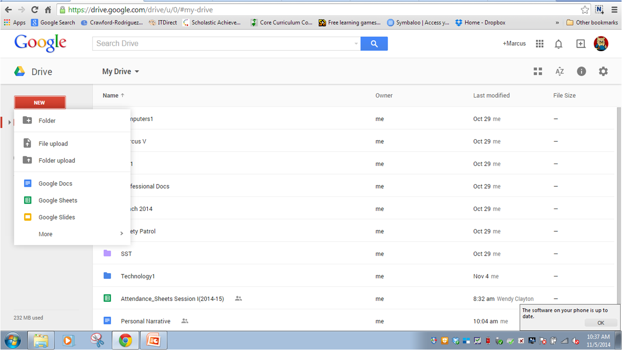Image resolution: width=622 pixels, height=350 pixels.
Task: Open the Snipping Tool on the taskbar
Action: coord(97,340)
